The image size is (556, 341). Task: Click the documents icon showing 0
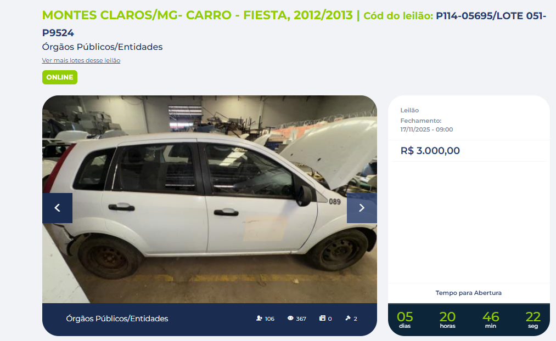(x=322, y=319)
